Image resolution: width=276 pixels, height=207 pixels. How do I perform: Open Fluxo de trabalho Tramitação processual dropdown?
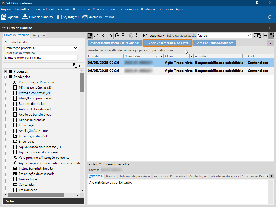(x=41, y=48)
